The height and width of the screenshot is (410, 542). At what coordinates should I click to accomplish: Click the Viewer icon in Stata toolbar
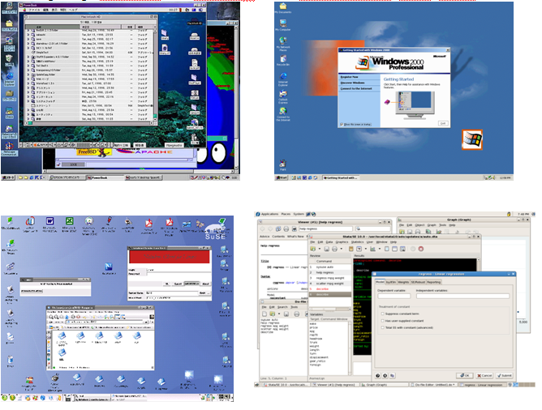click(x=359, y=249)
